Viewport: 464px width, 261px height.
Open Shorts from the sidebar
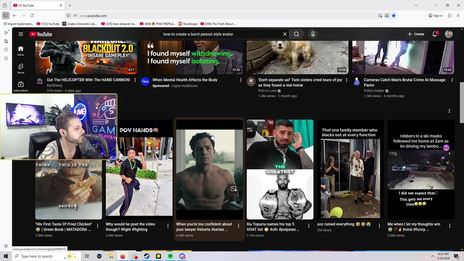(x=21, y=69)
